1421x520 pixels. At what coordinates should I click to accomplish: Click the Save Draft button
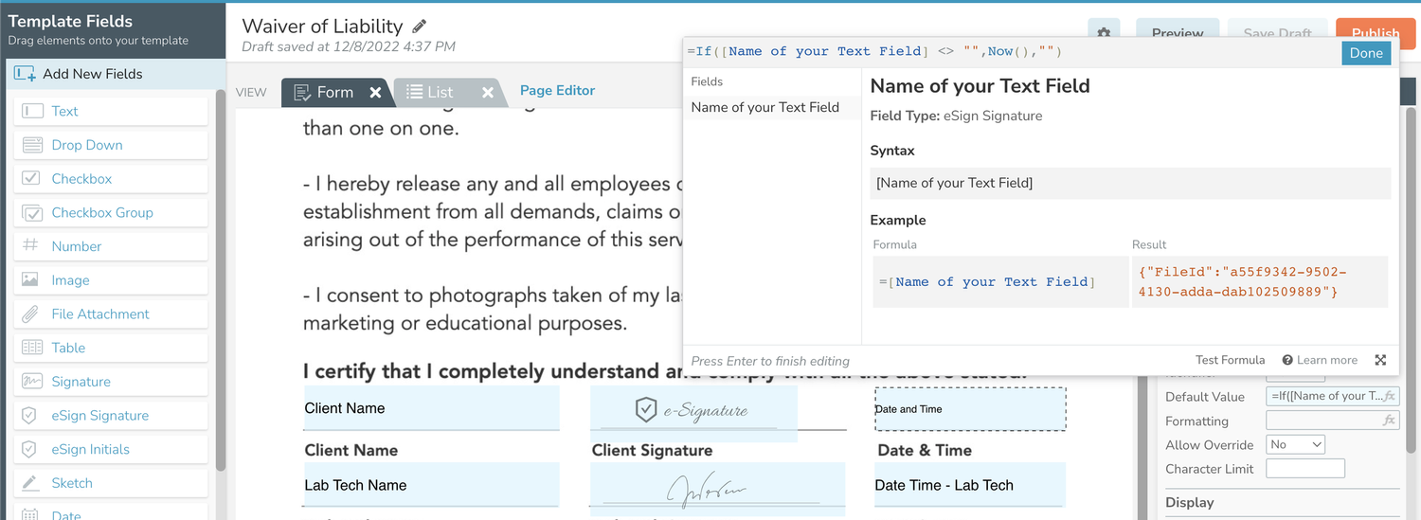point(1277,33)
